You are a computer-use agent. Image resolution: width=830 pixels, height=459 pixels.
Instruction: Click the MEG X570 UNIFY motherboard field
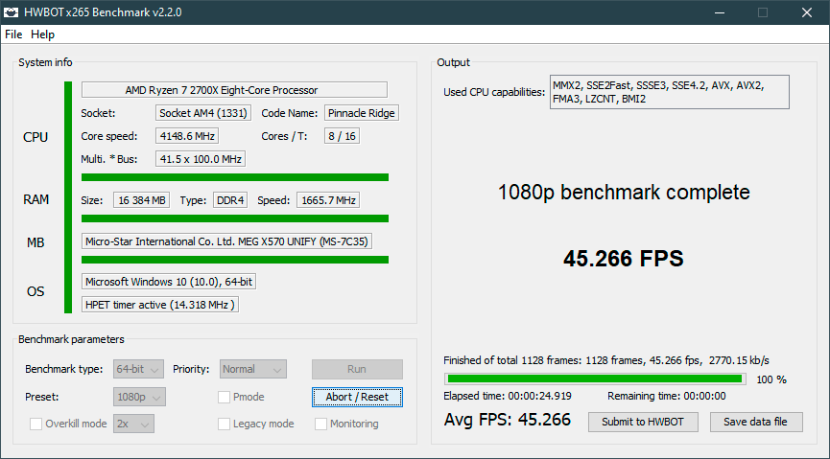(226, 241)
